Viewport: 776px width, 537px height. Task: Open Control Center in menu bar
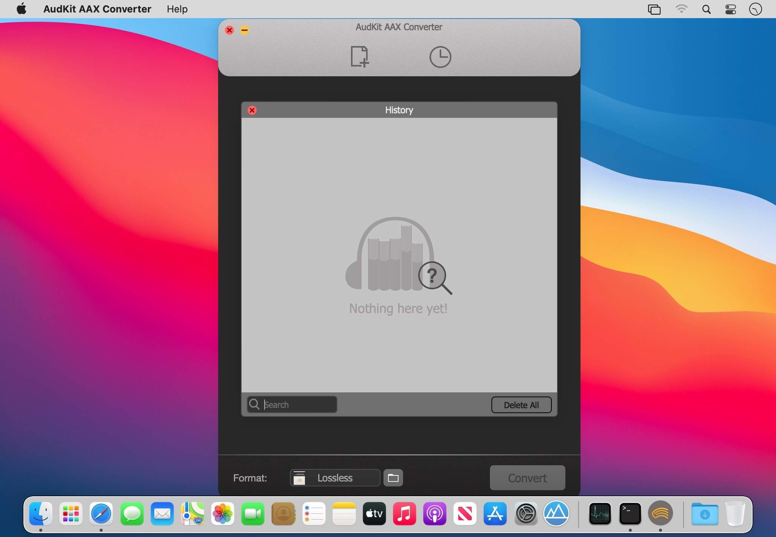(730, 9)
